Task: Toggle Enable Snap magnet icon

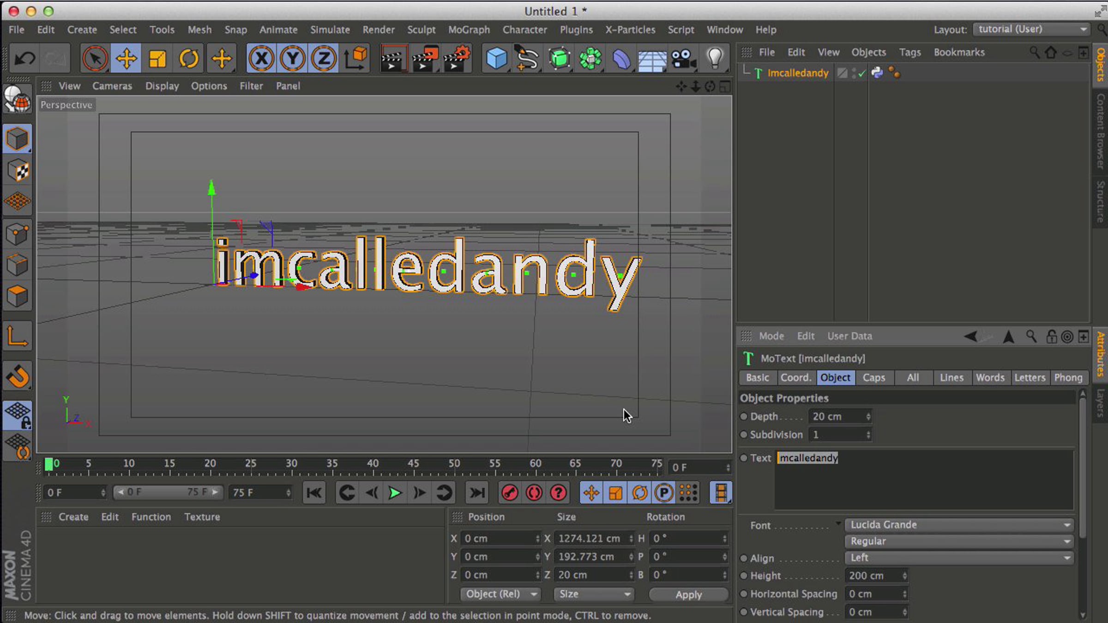Action: [18, 376]
